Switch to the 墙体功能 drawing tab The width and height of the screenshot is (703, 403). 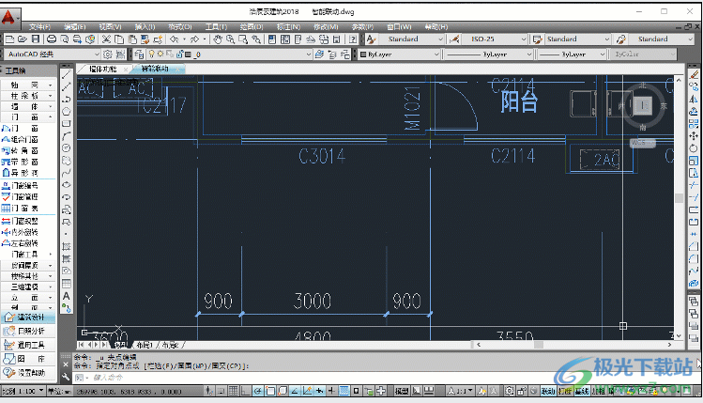pyautogui.click(x=102, y=70)
